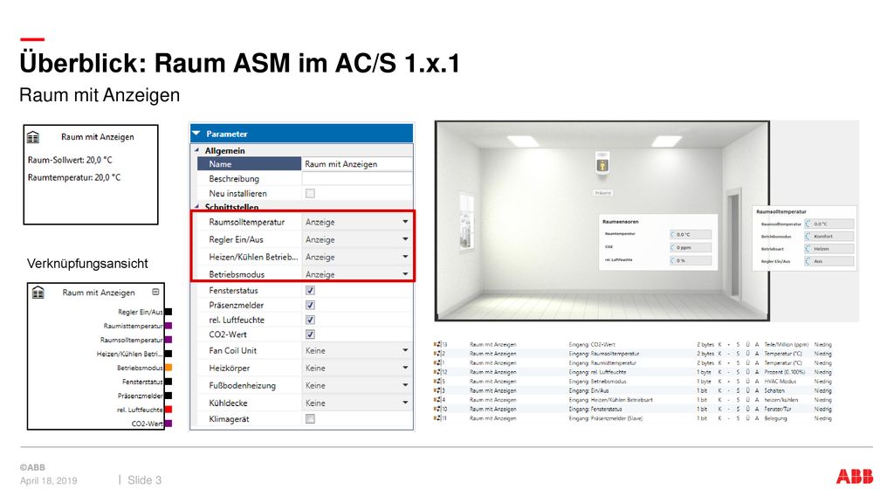The width and height of the screenshot is (894, 503).
Task: Enable the Neu installieren checkbox
Action: click(x=310, y=193)
